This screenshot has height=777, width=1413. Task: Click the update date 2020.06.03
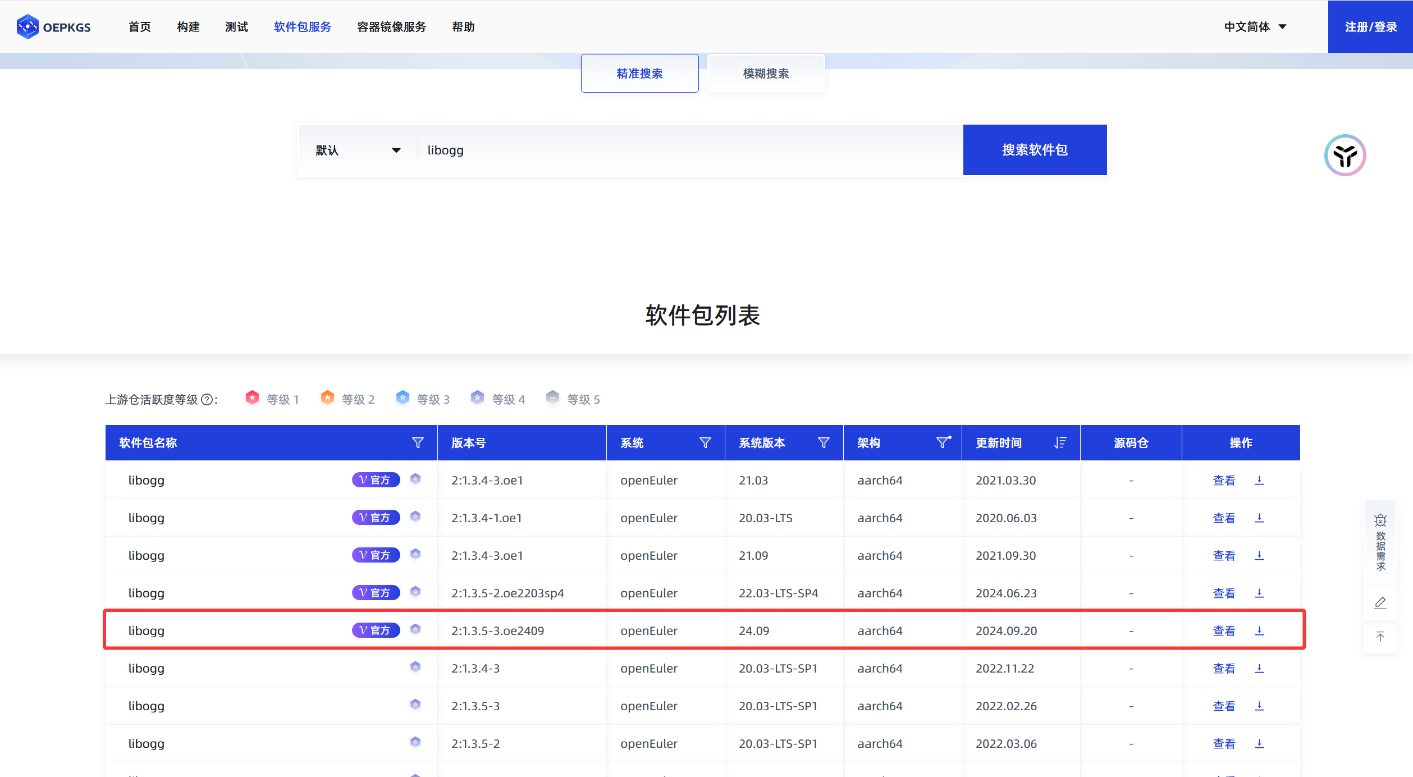click(x=1006, y=518)
